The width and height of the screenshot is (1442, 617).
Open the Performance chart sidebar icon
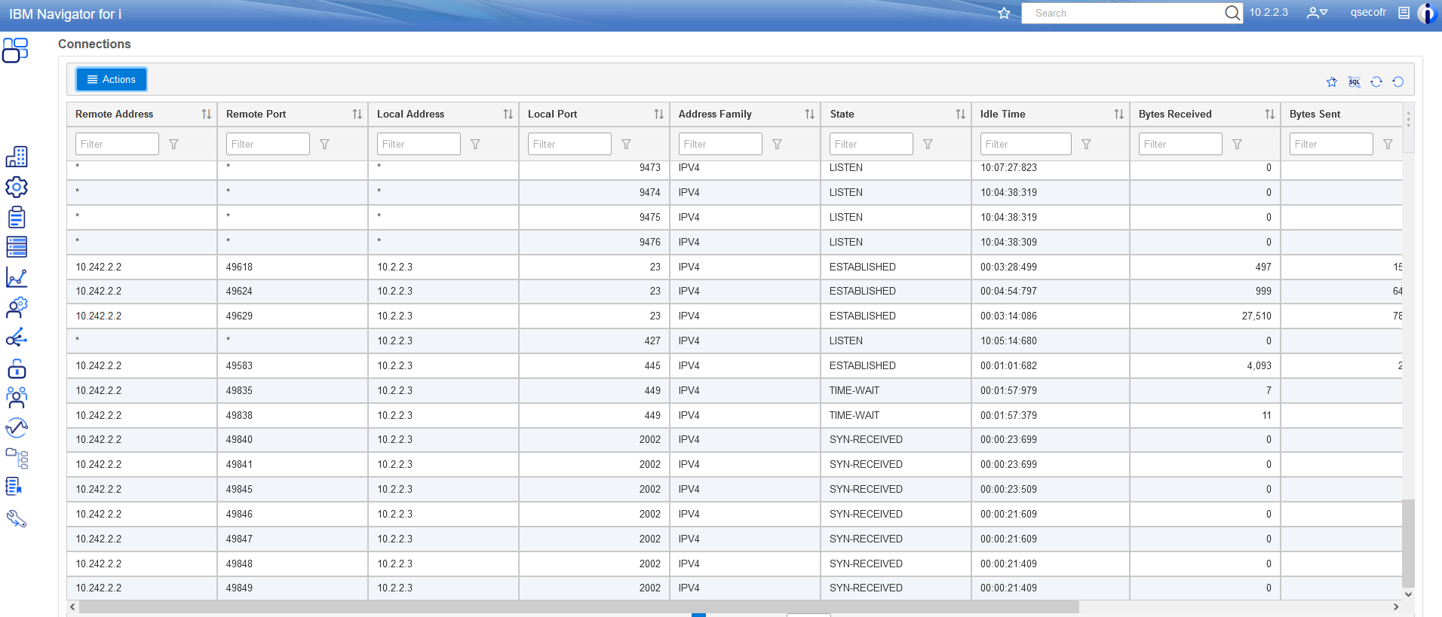pyautogui.click(x=17, y=277)
